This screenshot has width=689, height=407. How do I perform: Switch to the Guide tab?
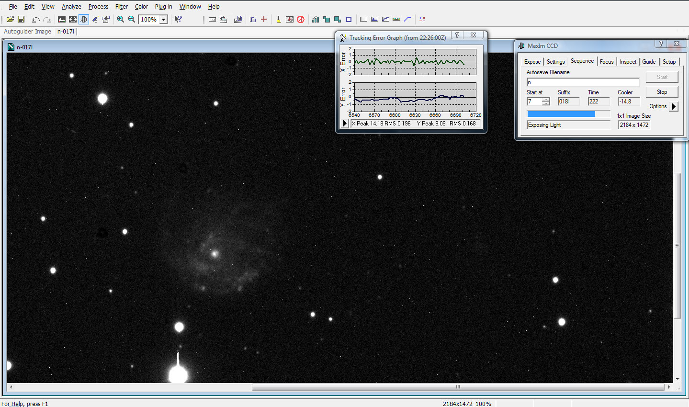pos(649,62)
